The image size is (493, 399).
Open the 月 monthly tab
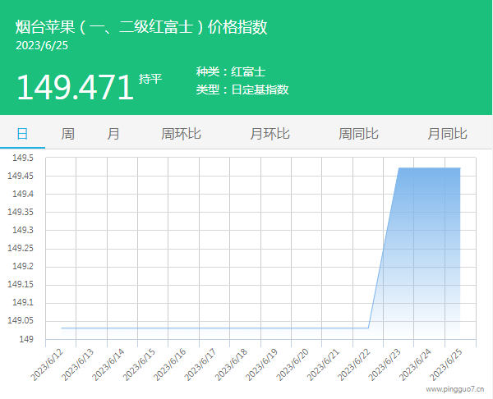point(113,133)
